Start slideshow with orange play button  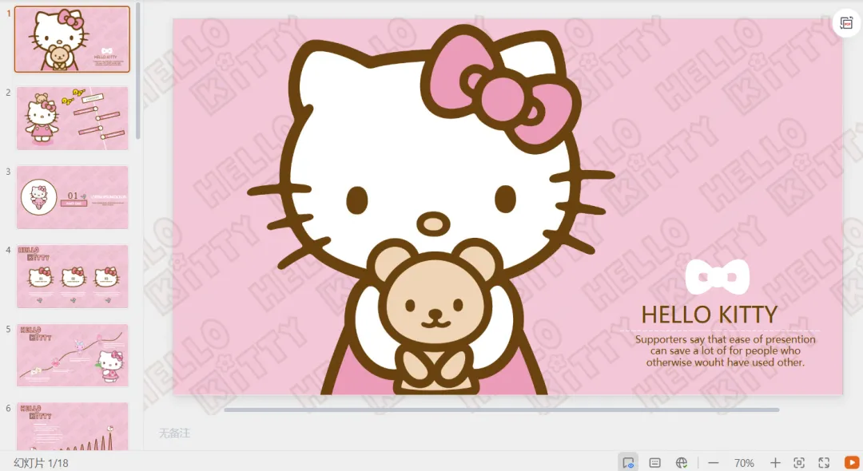tap(852, 463)
